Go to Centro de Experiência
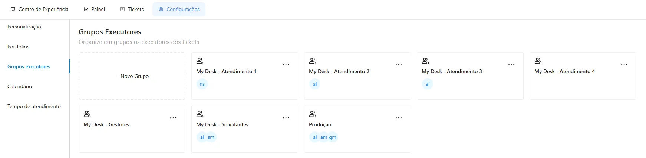Screen dimensions: 646x158 coord(39,9)
